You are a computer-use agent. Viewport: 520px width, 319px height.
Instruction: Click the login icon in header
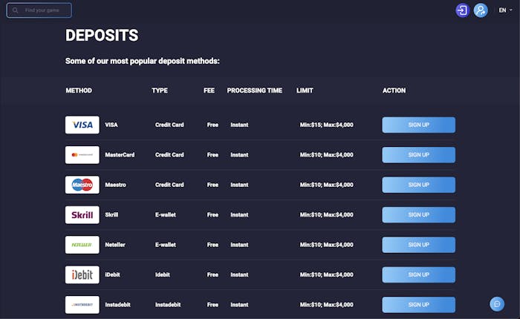463,10
